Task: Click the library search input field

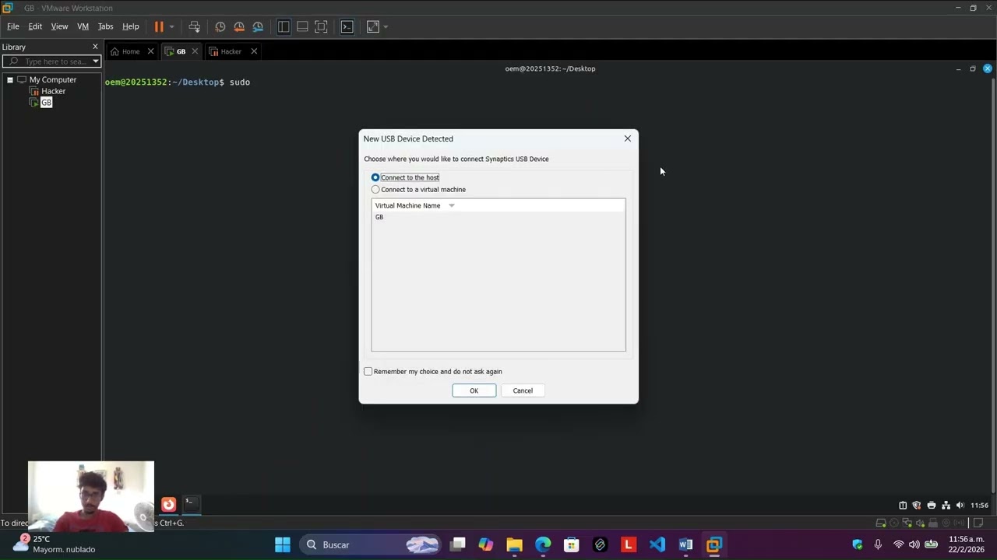Action: coord(51,61)
